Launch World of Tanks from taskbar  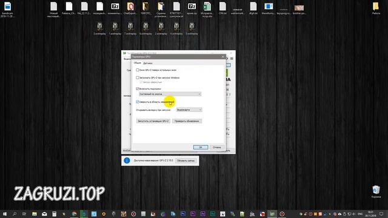coord(113,214)
